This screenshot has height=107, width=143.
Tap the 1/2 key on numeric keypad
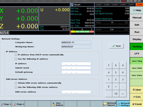click(x=116, y=94)
